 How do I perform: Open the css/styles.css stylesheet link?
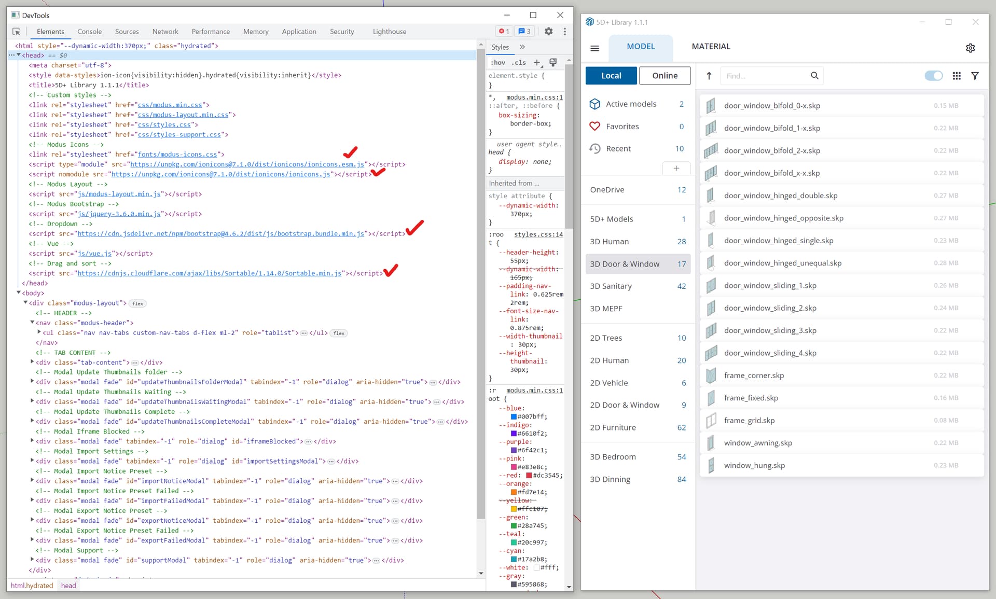pyautogui.click(x=164, y=125)
